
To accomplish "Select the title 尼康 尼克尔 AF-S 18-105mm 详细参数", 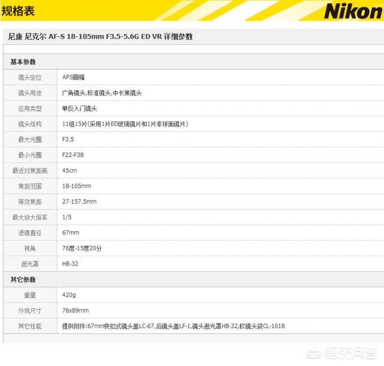I will coord(100,37).
